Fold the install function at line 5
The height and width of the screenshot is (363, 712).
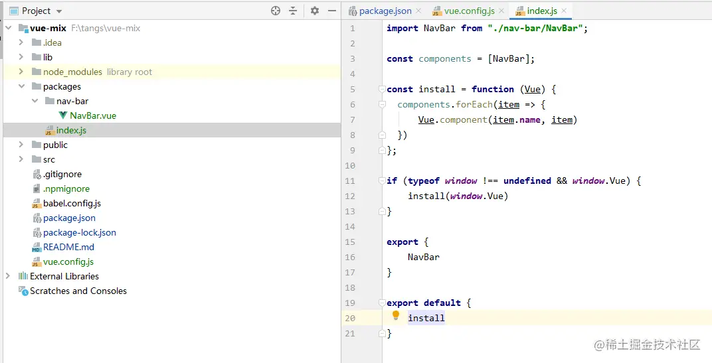382,89
